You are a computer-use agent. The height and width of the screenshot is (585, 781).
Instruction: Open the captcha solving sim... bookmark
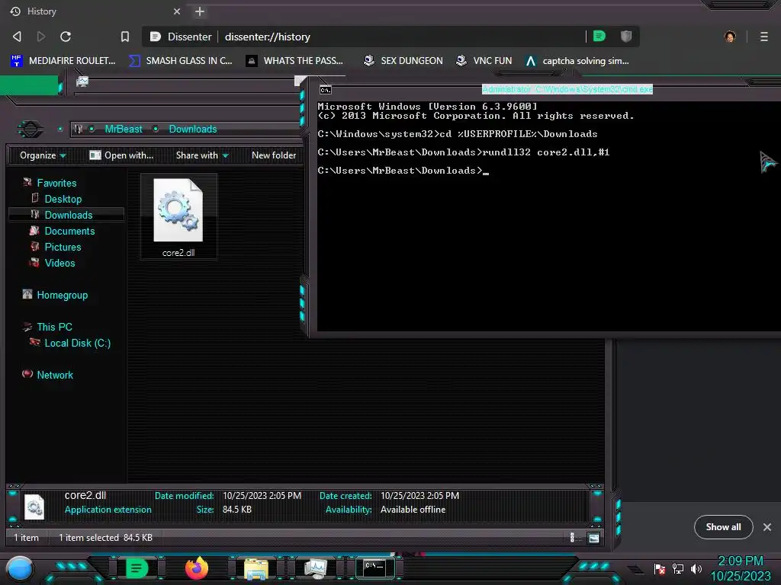[577, 61]
